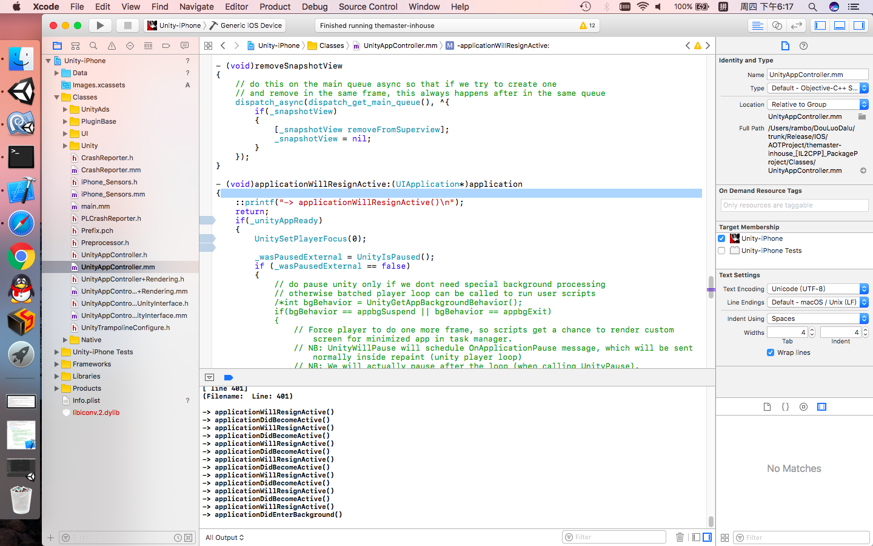Show the Debug navigator
This screenshot has height=546, width=873.
tap(148, 46)
